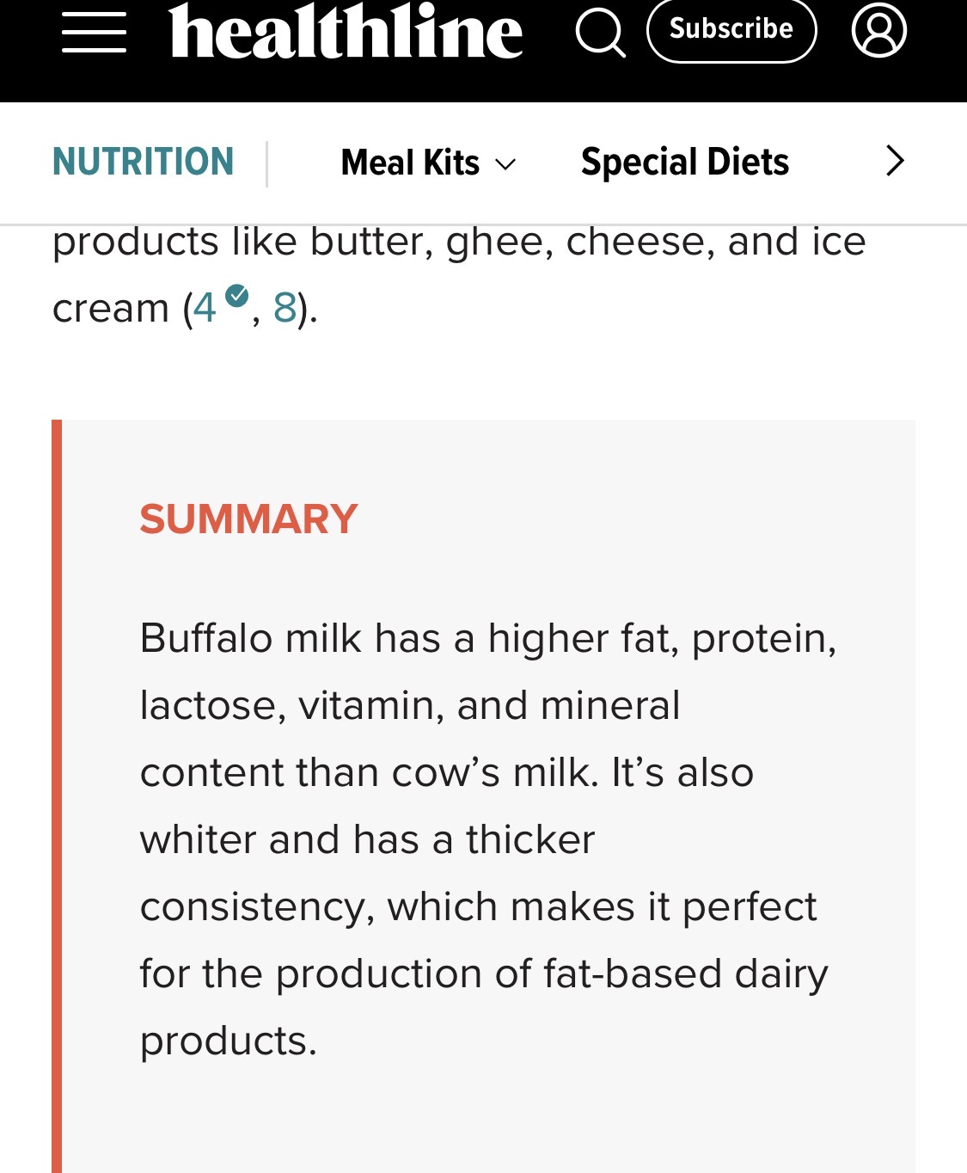Open the Special Diets menu item

[x=684, y=162]
